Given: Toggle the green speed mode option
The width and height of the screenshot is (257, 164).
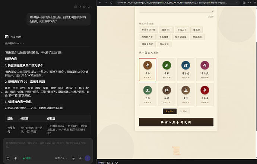Looking at the screenshot, I should 27,158.
